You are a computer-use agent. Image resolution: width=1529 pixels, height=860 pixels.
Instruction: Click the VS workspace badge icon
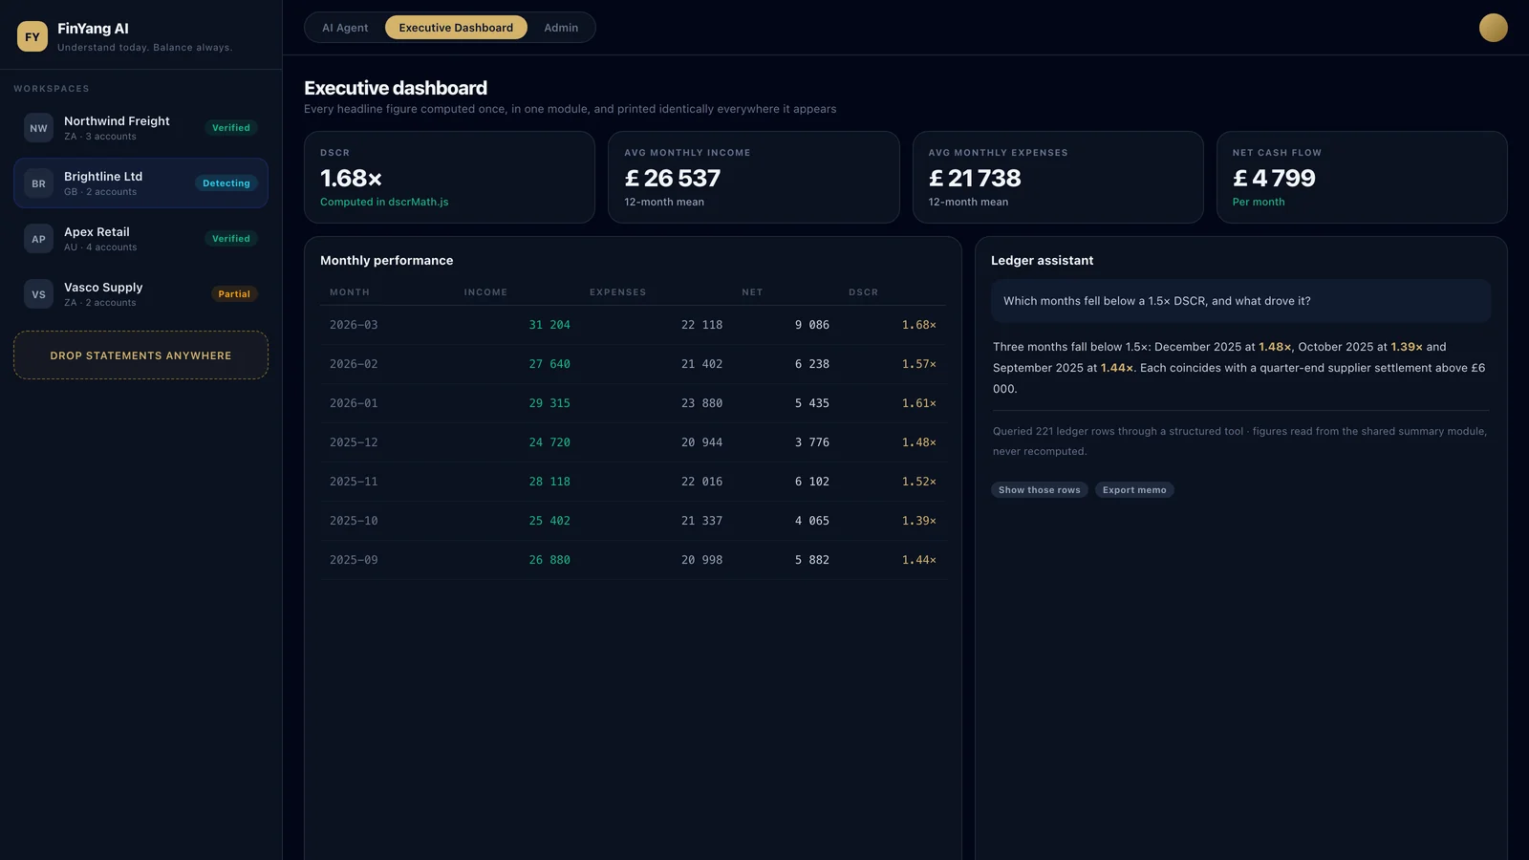point(38,294)
